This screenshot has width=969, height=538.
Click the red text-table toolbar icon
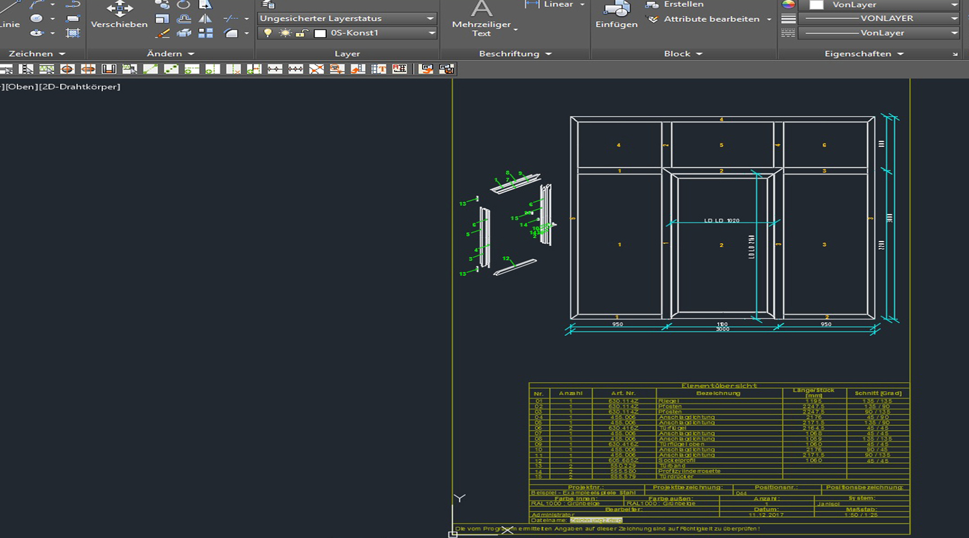(x=399, y=69)
